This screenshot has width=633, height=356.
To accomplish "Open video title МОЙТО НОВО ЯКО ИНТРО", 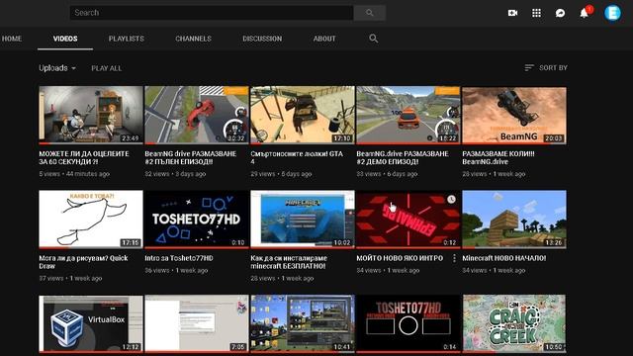I will (400, 258).
